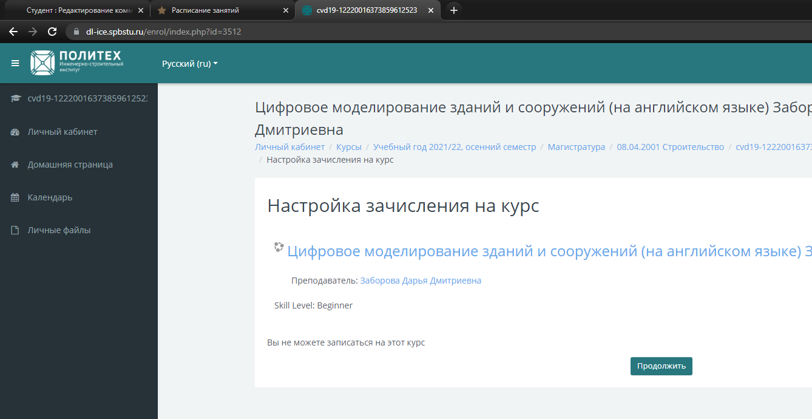Open the Русский (ru) language dropdown
Screen dimensions: 812x419
tap(189, 63)
